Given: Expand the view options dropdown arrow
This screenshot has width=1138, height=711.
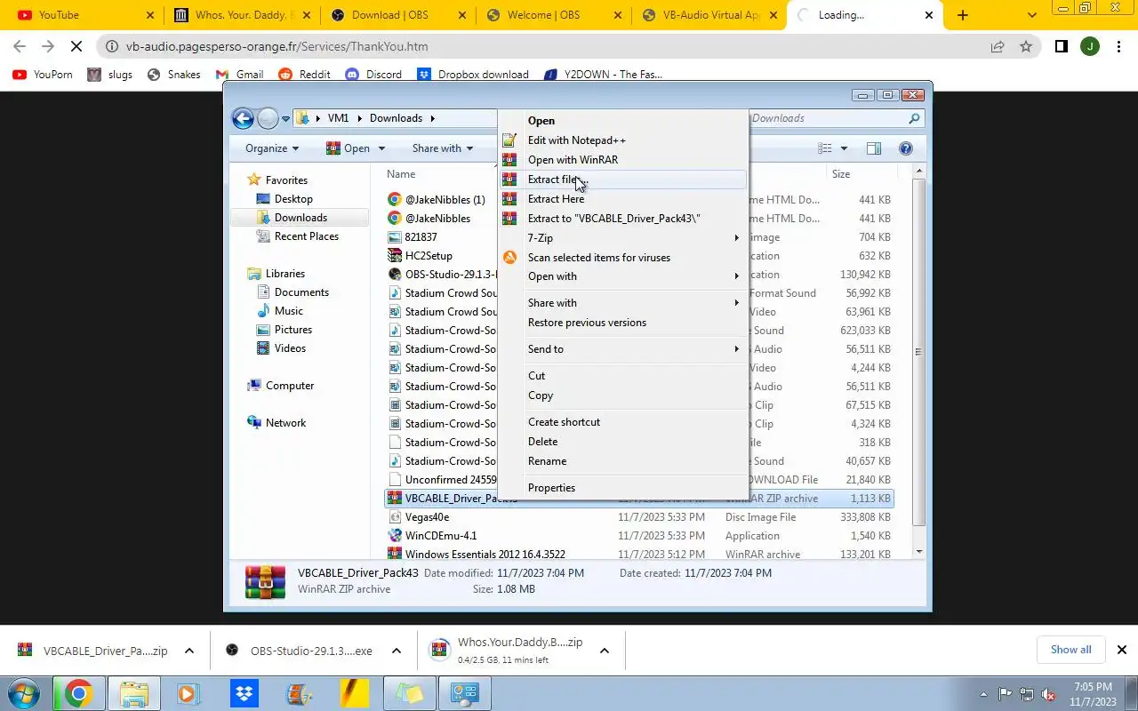Looking at the screenshot, I should coord(844,148).
